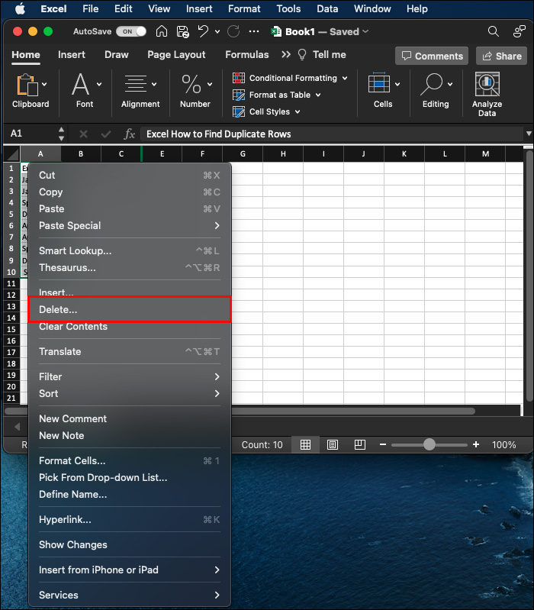This screenshot has width=534, height=610.
Task: Select column H header
Action: 283,154
